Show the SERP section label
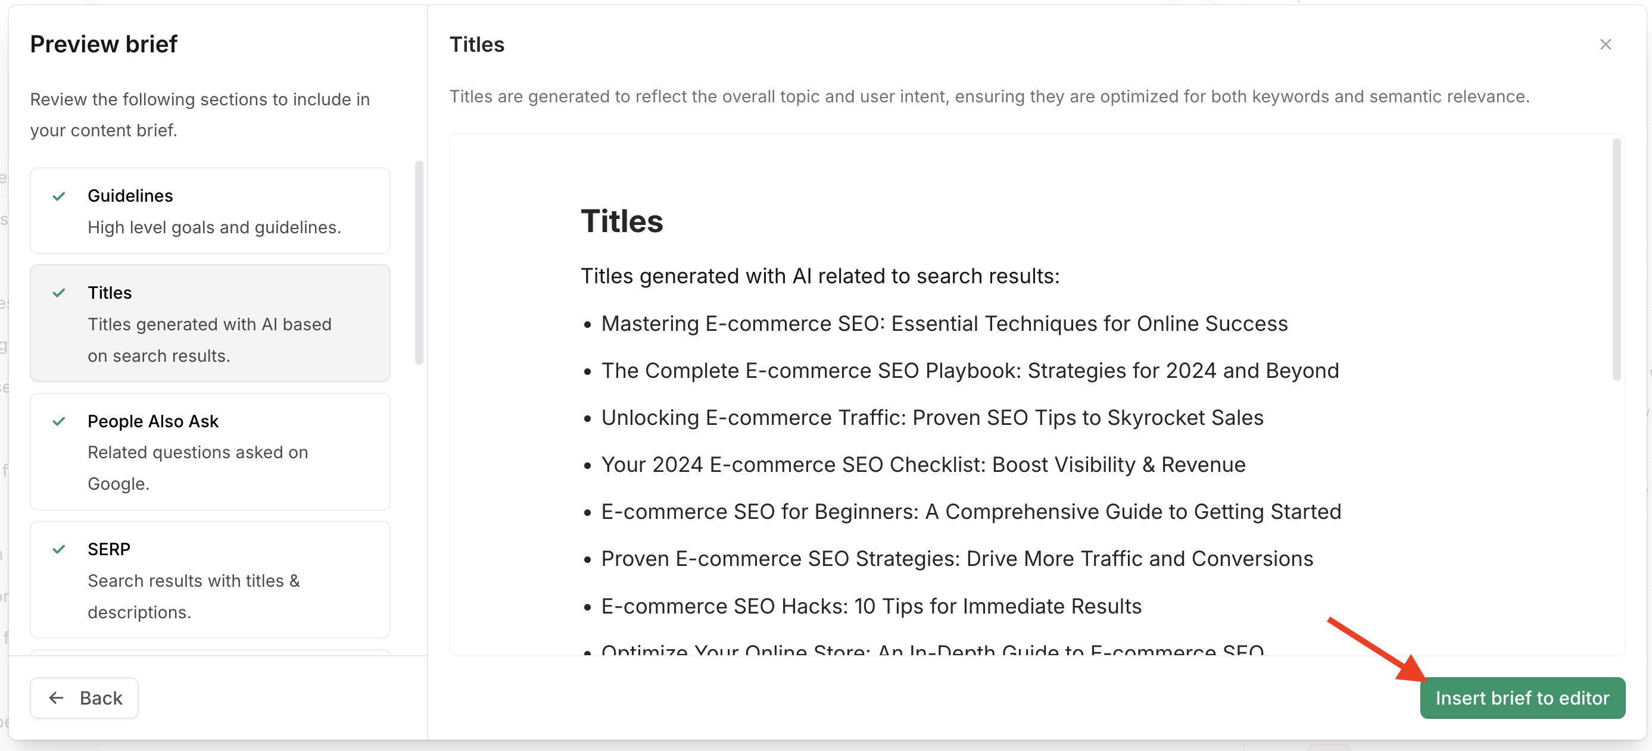 (x=109, y=549)
